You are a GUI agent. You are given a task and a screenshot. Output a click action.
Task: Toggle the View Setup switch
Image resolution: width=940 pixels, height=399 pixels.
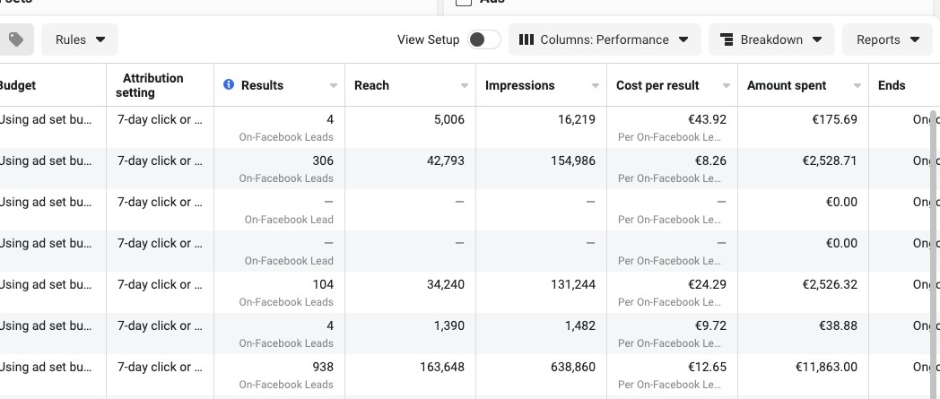483,39
